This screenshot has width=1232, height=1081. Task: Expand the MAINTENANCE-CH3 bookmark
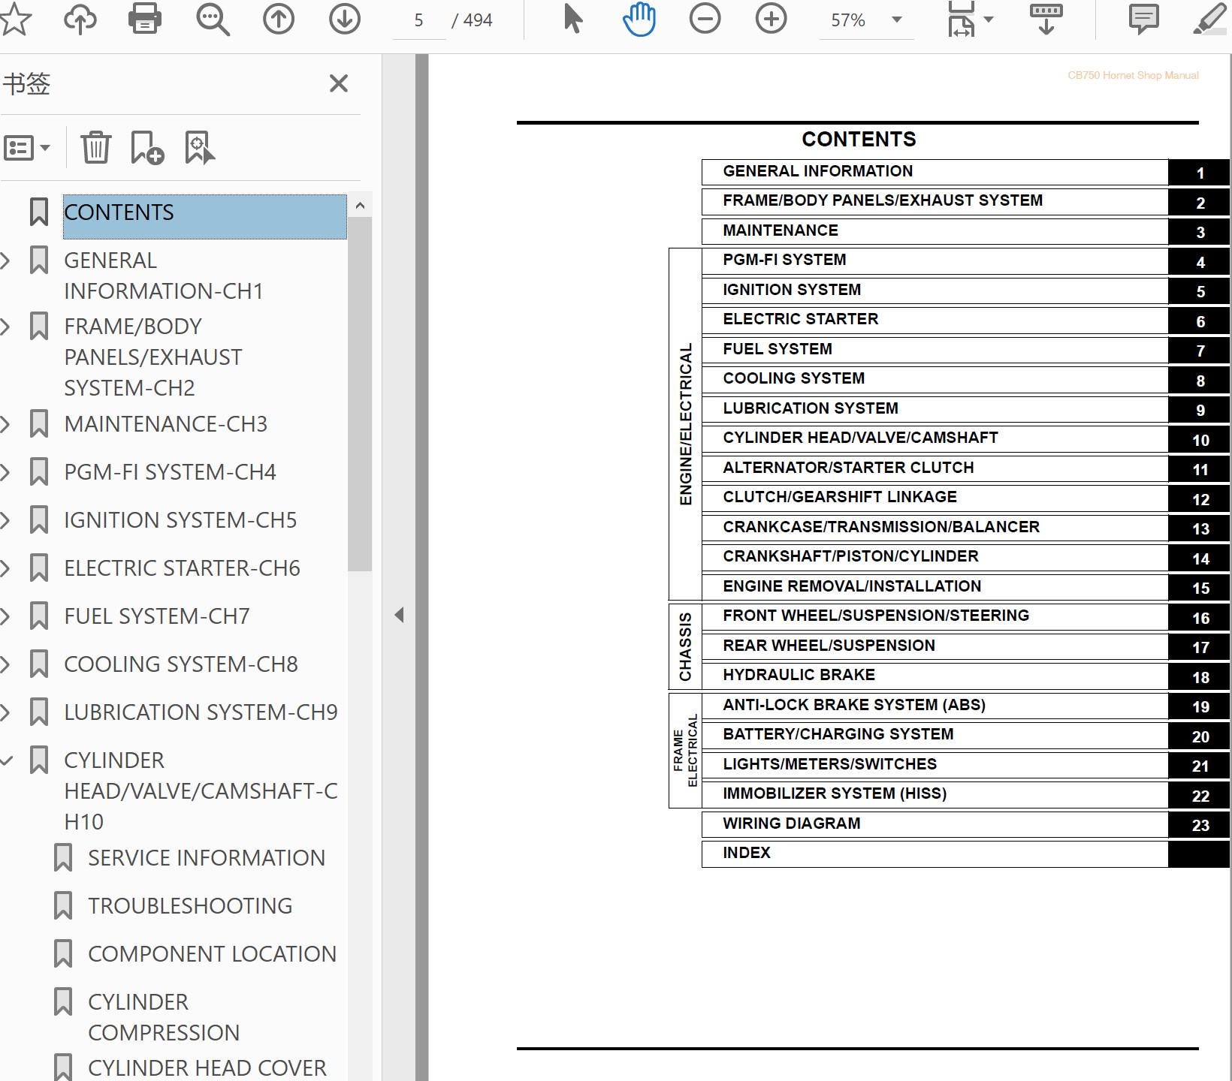[6, 424]
